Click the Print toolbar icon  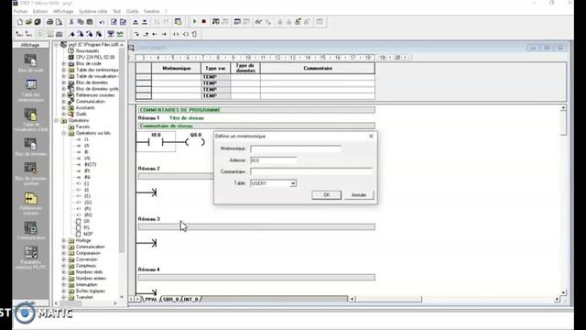pos(49,22)
